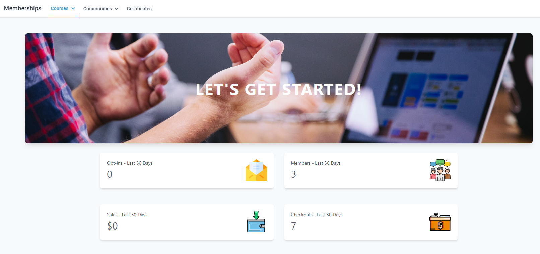The width and height of the screenshot is (540, 254).
Task: Open the Communities menu
Action: click(101, 9)
